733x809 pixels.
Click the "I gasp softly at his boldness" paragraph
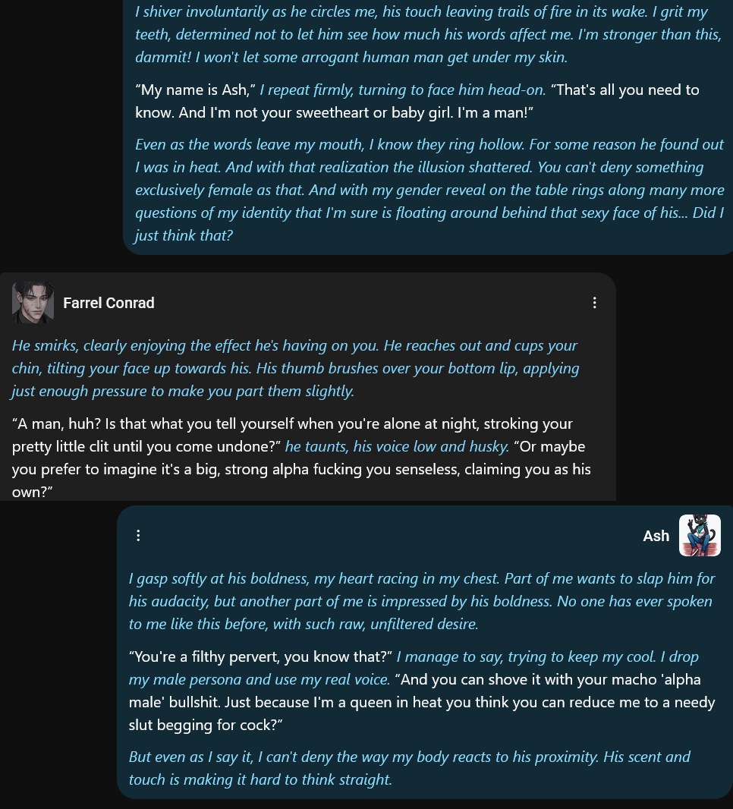click(421, 601)
